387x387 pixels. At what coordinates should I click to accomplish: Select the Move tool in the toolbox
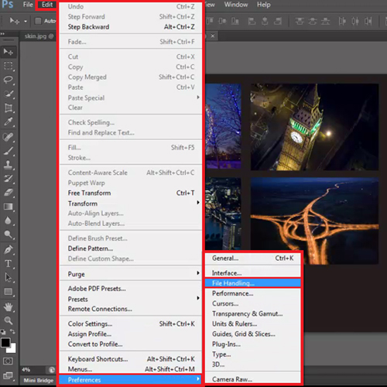point(9,52)
